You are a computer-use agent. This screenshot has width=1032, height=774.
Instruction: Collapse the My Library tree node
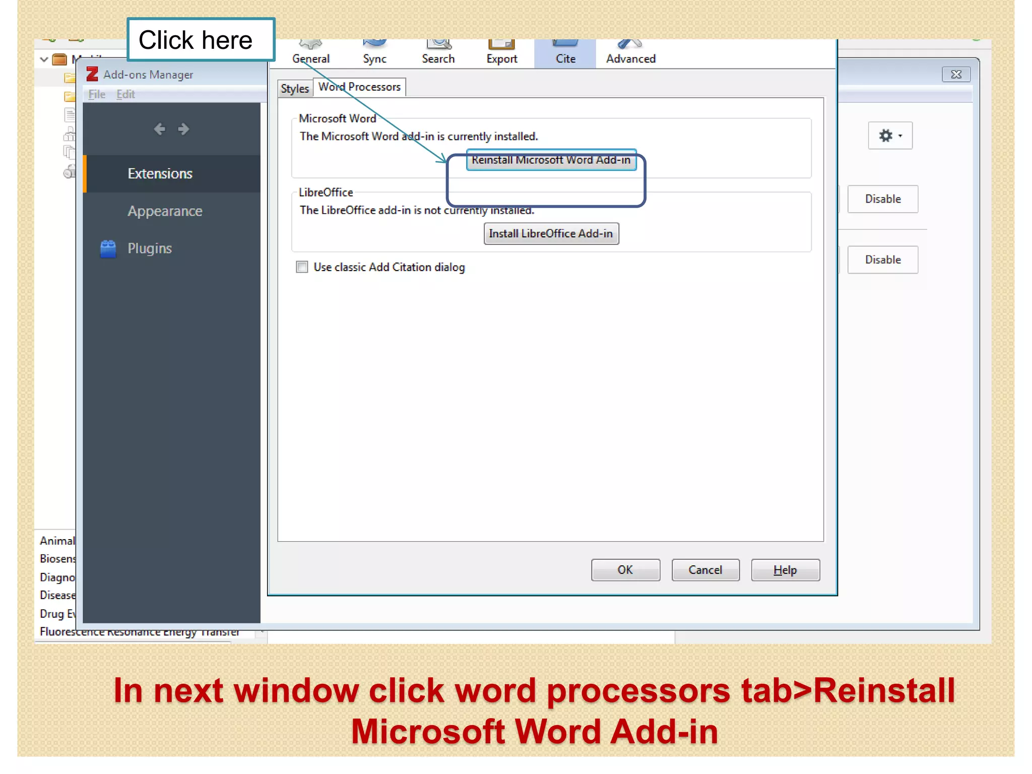point(44,59)
